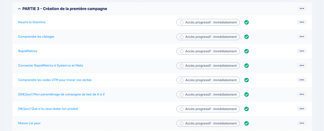This screenshot has width=324, height=131.
Task: Open three-dot menu for Manon j'ai peur
Action: (302, 123)
